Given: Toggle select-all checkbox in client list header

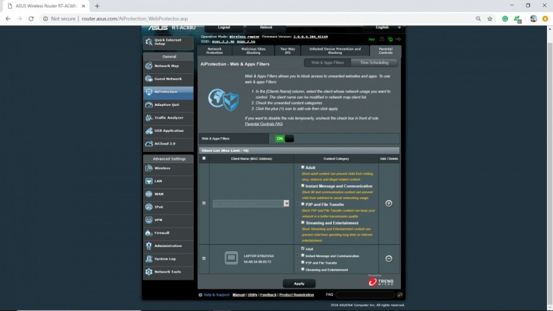Looking at the screenshot, I should pos(204,158).
